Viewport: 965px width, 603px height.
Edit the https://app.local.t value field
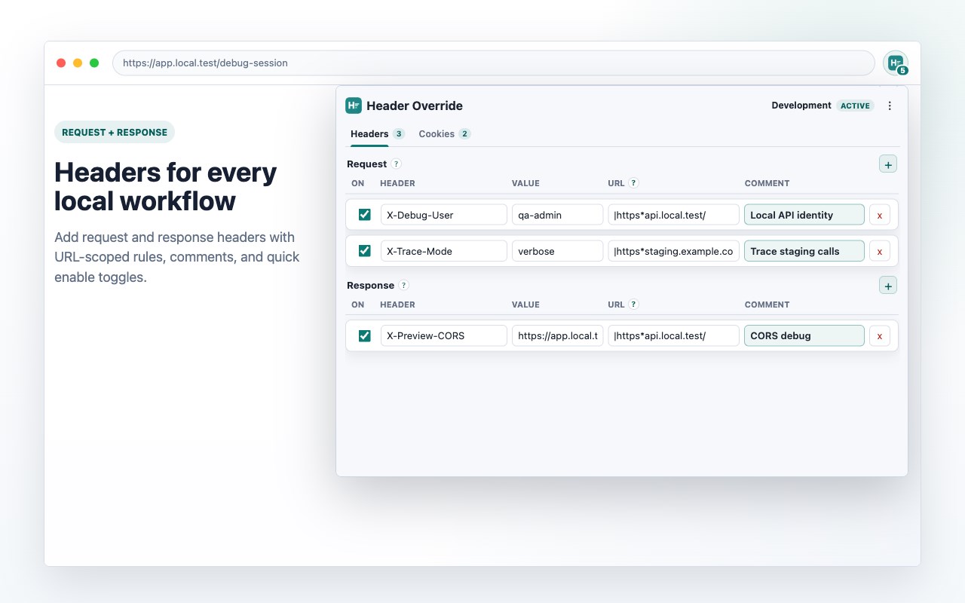[558, 335]
